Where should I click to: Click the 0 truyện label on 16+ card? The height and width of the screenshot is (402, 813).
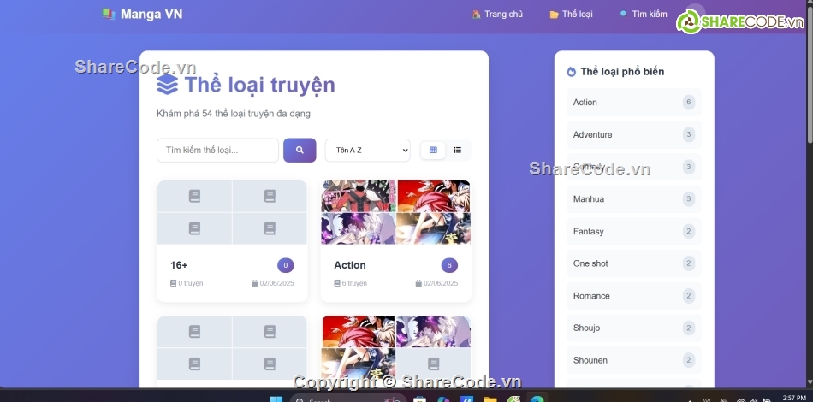190,283
